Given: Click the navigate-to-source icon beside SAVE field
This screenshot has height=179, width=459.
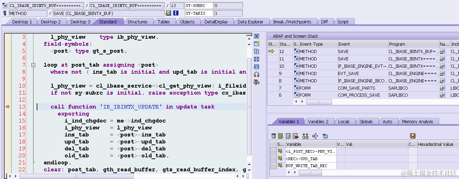Looking at the screenshot, I should point(169,13).
